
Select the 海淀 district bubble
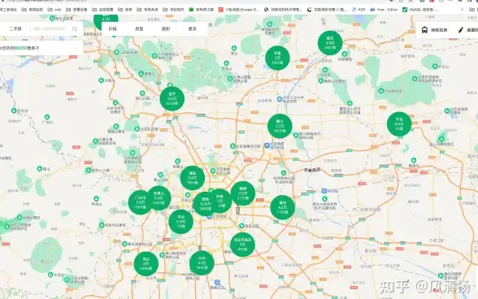coord(193,178)
